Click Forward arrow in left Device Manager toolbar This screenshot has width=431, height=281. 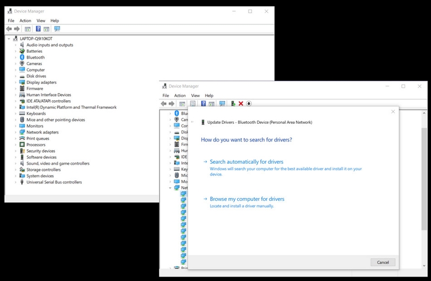(x=17, y=29)
